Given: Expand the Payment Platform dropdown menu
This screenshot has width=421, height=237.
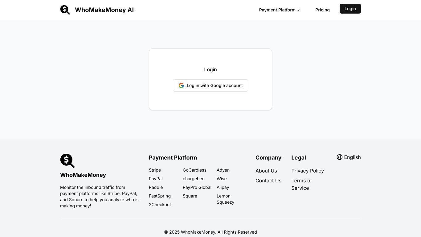Looking at the screenshot, I should coord(279,10).
